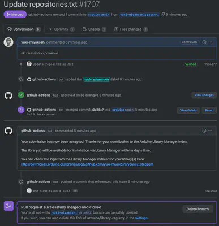The height and width of the screenshot is (226, 219).
Task: Click the green approved checkmark icon
Action: (x=21, y=95)
